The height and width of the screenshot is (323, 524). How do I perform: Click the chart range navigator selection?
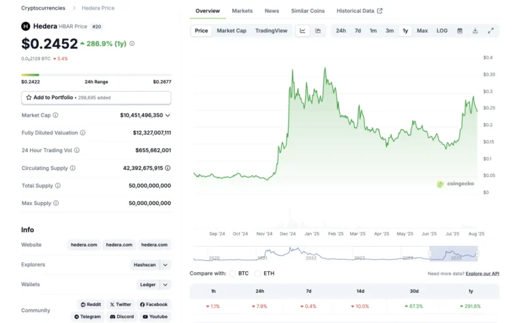click(453, 253)
